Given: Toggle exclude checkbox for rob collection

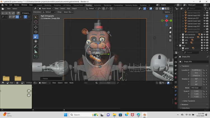Looking at the screenshot, I should coord(202,43).
